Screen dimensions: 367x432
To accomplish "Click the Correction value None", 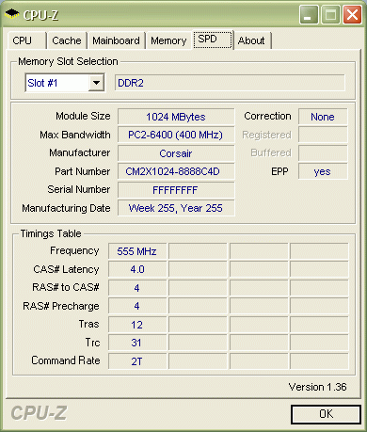I will coord(323,117).
